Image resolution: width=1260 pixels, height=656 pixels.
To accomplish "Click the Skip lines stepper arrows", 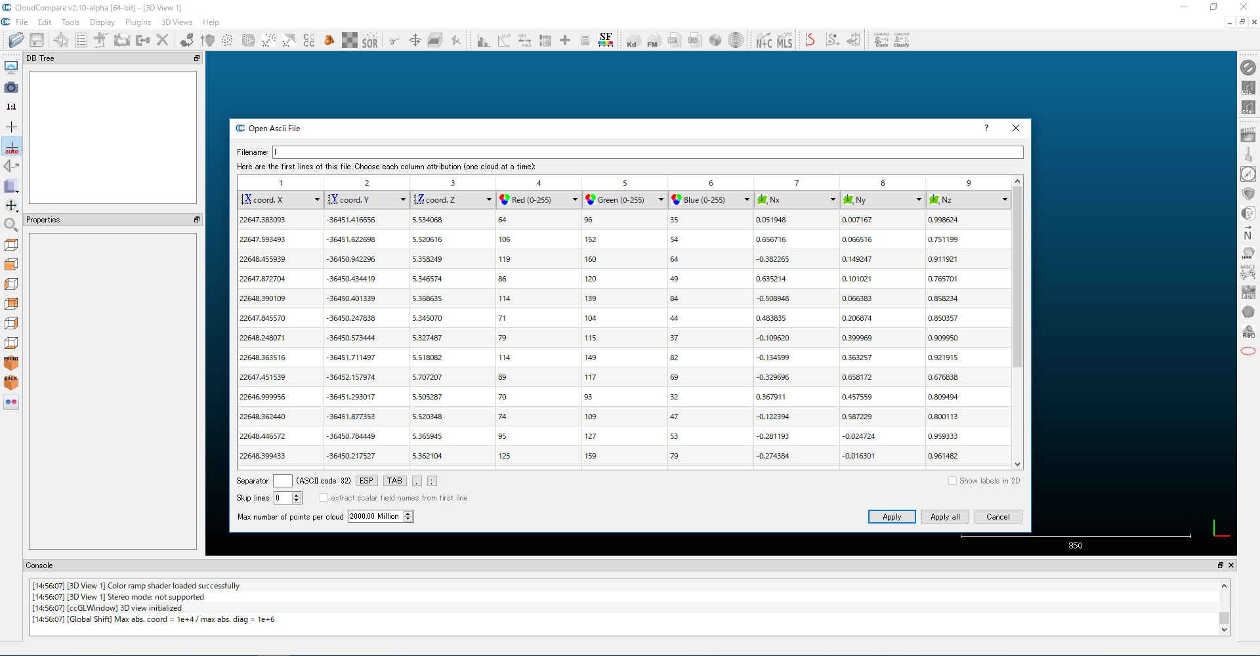I will click(296, 498).
